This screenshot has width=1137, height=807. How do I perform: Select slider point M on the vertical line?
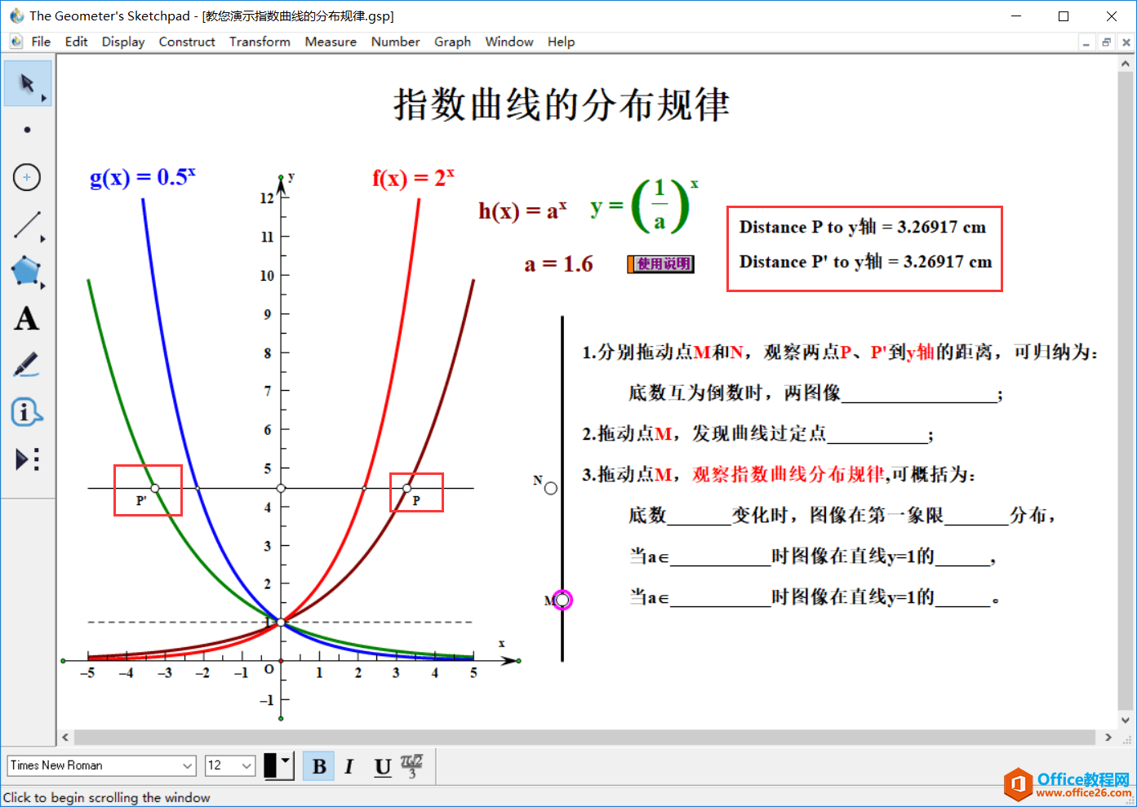point(562,601)
